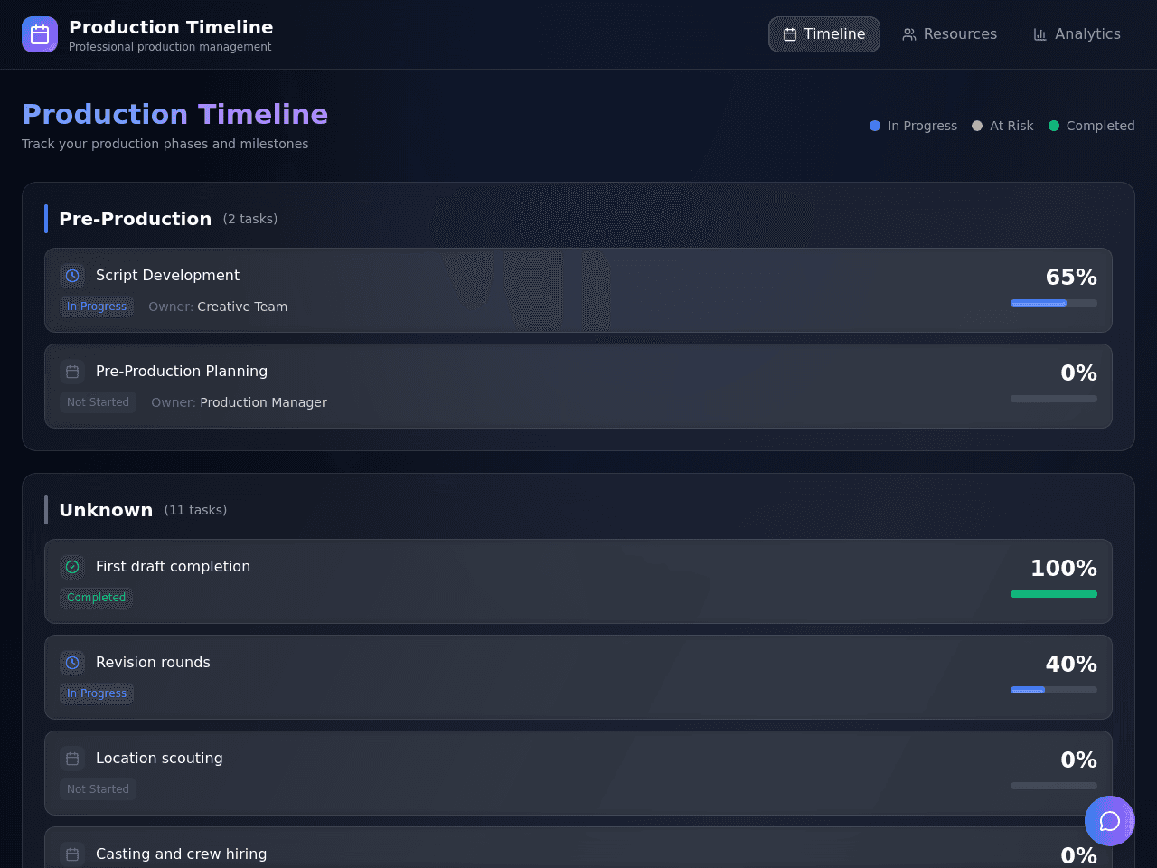Click the large Production Timeline page heading
Viewport: 1157px width, 868px height.
(175, 114)
